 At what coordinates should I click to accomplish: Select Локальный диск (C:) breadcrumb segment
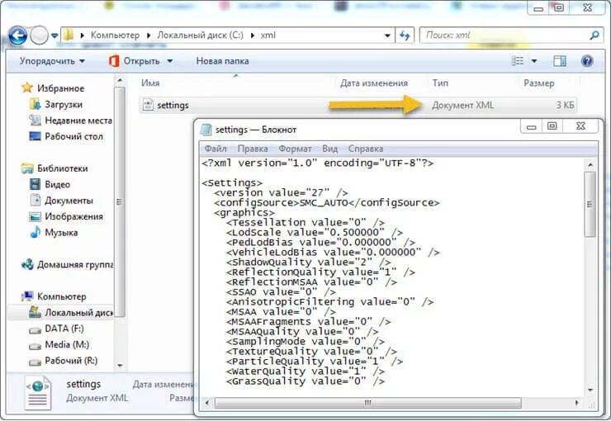coord(201,35)
